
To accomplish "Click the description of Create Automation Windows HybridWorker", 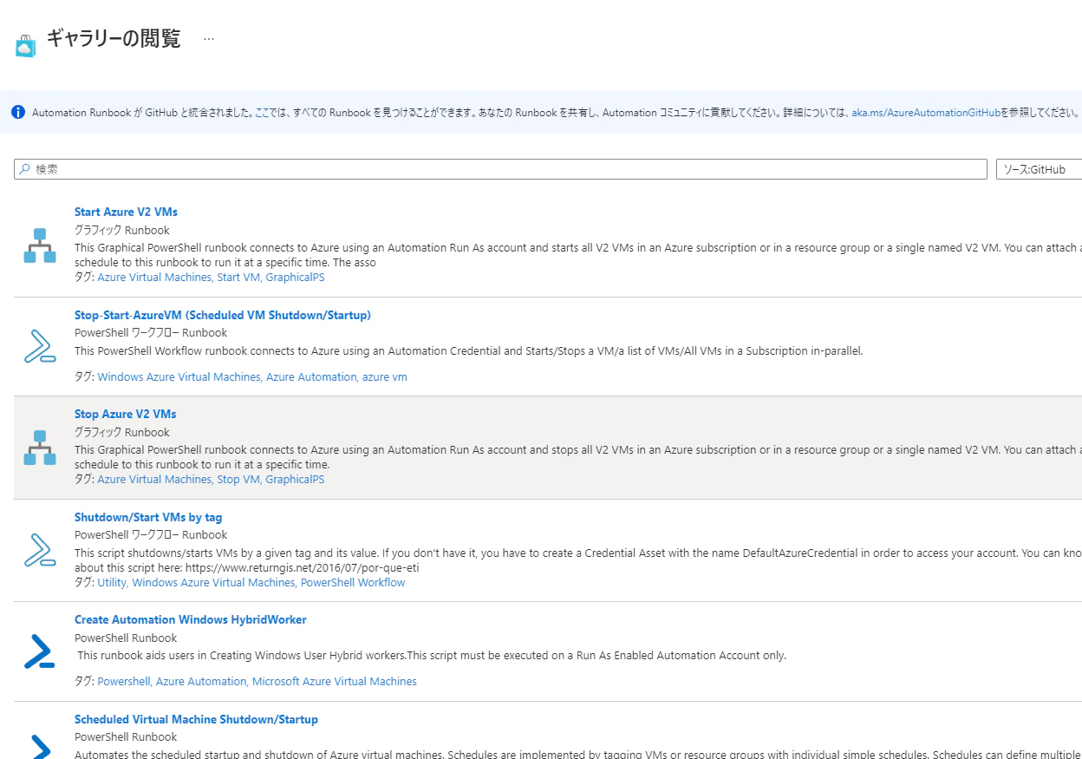I will pyautogui.click(x=432, y=656).
